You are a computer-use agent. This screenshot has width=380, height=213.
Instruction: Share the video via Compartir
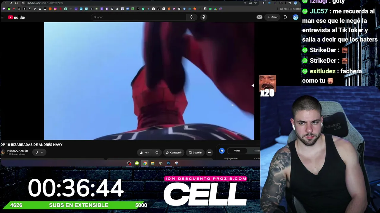[174, 153]
